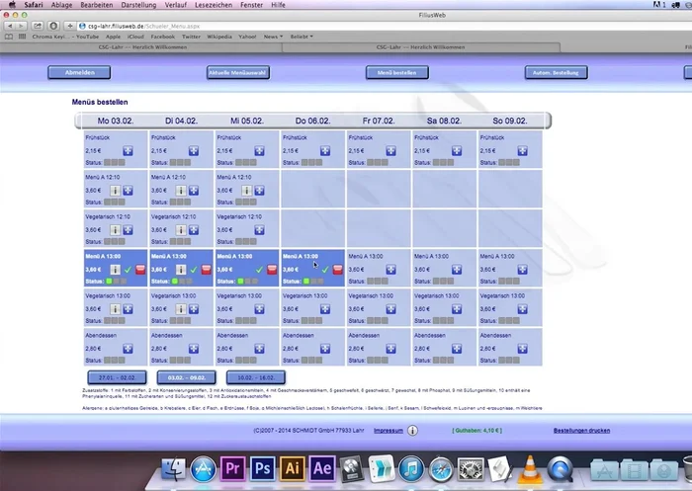This screenshot has width=692, height=491.
Task: Order Abendessen for Sunday 09.02.
Action: (x=523, y=348)
